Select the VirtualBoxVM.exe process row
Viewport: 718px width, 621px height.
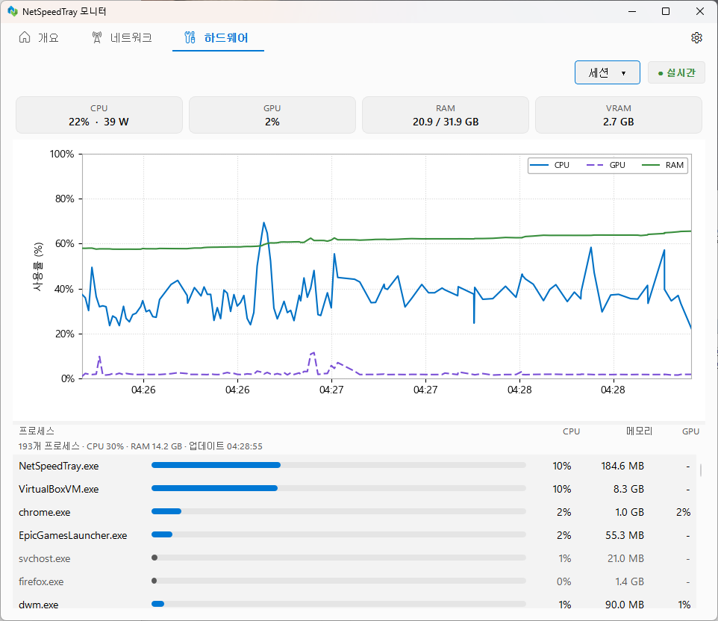pos(355,489)
